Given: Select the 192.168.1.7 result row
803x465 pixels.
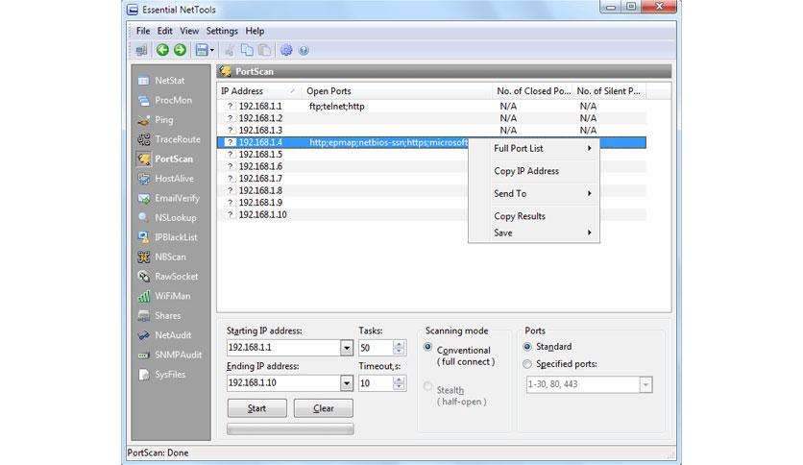Looking at the screenshot, I should pos(431,178).
